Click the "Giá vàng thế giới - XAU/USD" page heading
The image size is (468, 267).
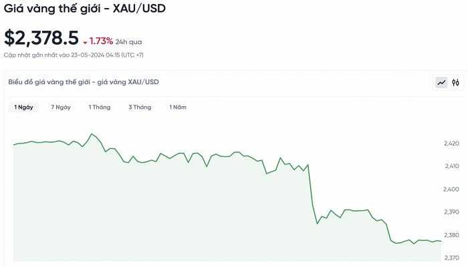pyautogui.click(x=85, y=9)
